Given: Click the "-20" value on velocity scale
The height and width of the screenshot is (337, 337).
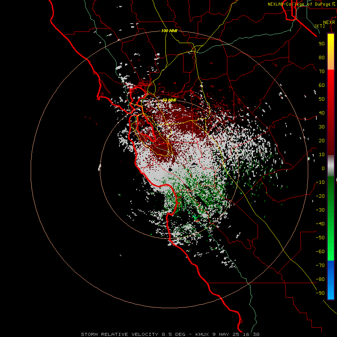Looking at the screenshot, I should 320,196.
